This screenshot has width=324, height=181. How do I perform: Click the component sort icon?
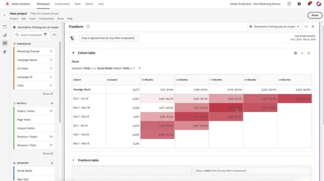(54, 35)
